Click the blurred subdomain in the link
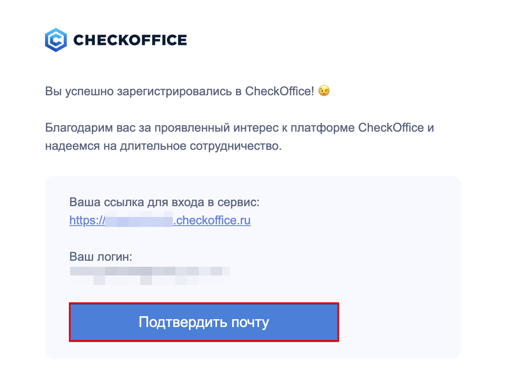The width and height of the screenshot is (505, 369). pyautogui.click(x=139, y=220)
